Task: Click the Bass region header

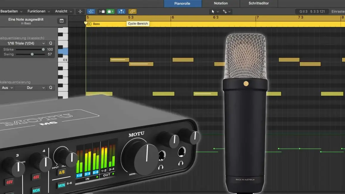Action: pos(96,24)
